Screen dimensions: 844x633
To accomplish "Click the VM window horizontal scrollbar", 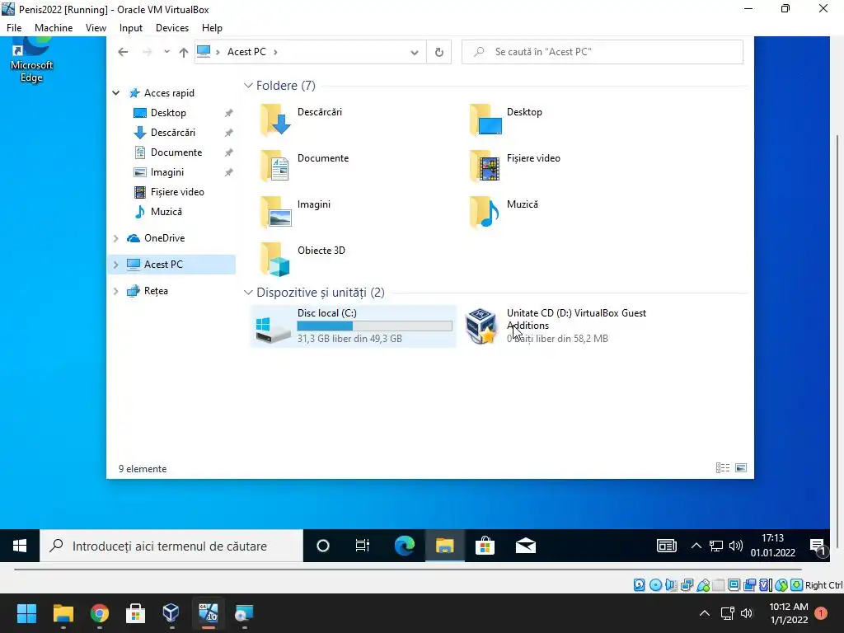I will (408, 569).
